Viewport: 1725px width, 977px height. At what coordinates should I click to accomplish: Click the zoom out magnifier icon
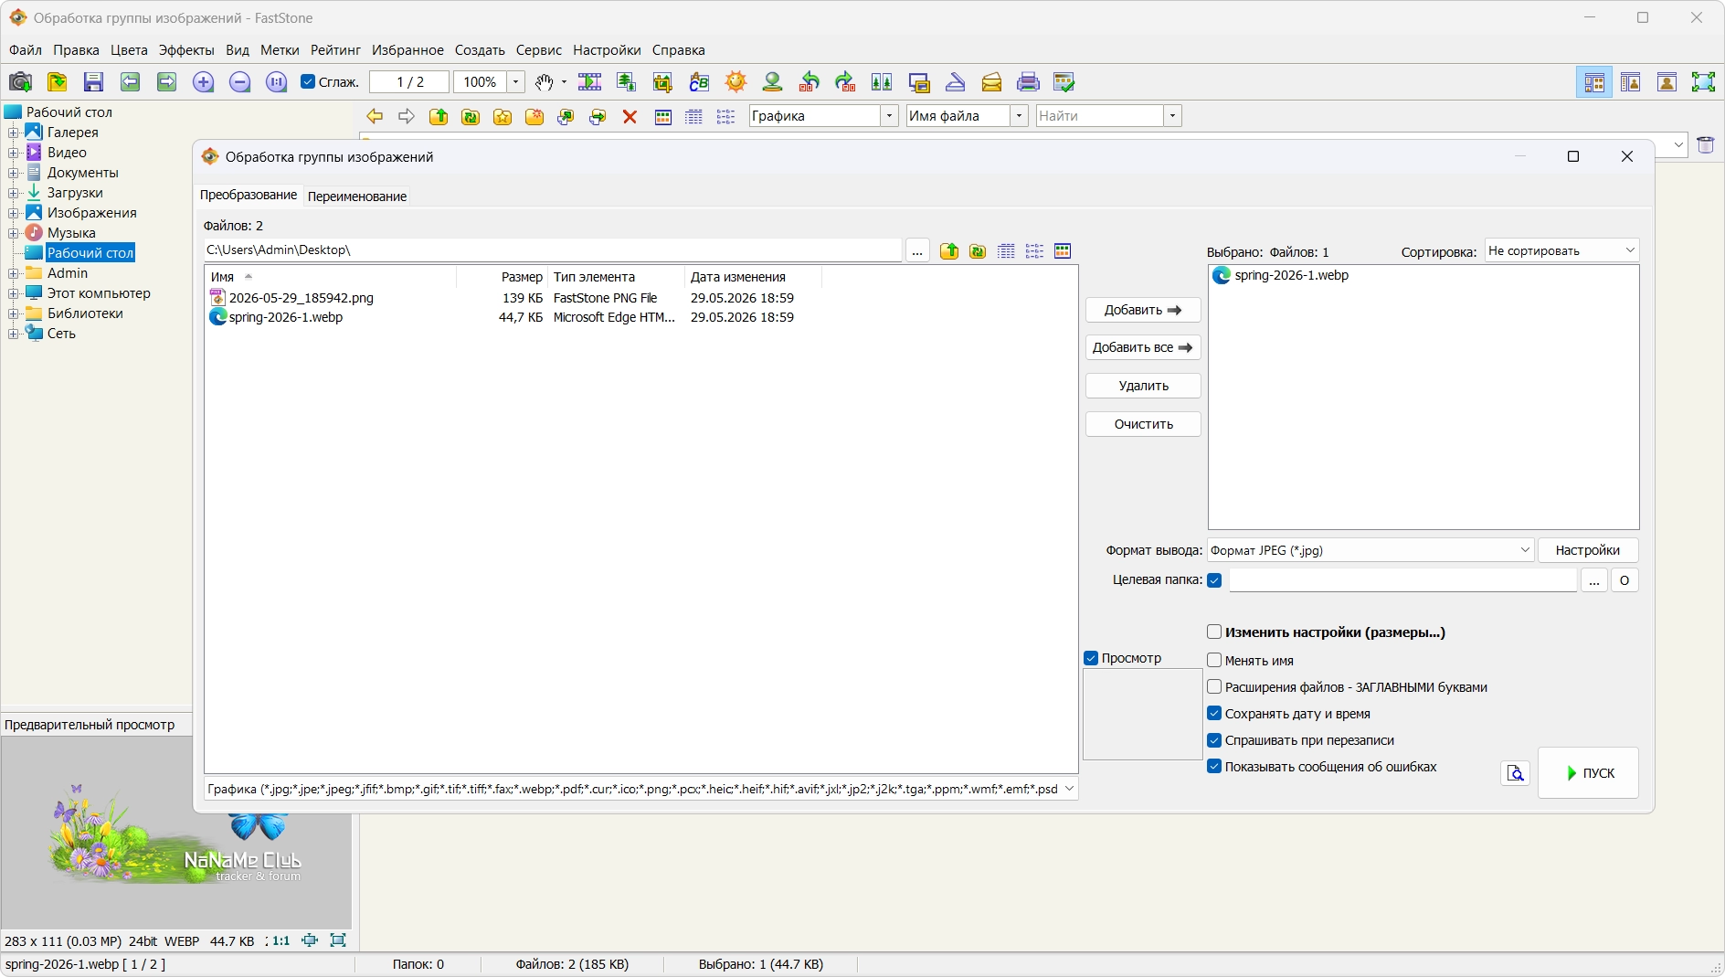[239, 82]
